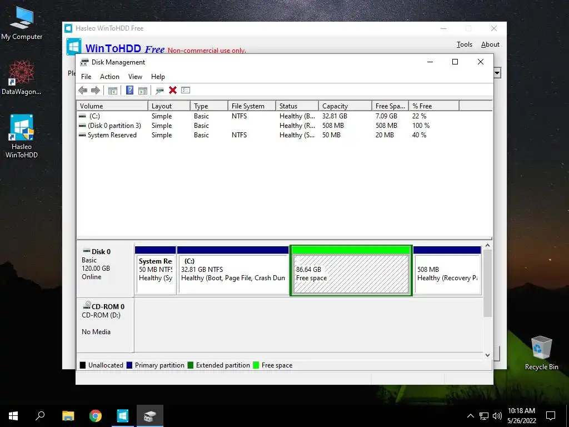Sort by the Layout column header
The image size is (569, 427).
[169, 106]
